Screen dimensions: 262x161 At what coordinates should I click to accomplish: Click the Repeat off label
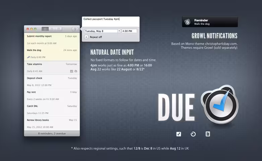pyautogui.click(x=96, y=37)
